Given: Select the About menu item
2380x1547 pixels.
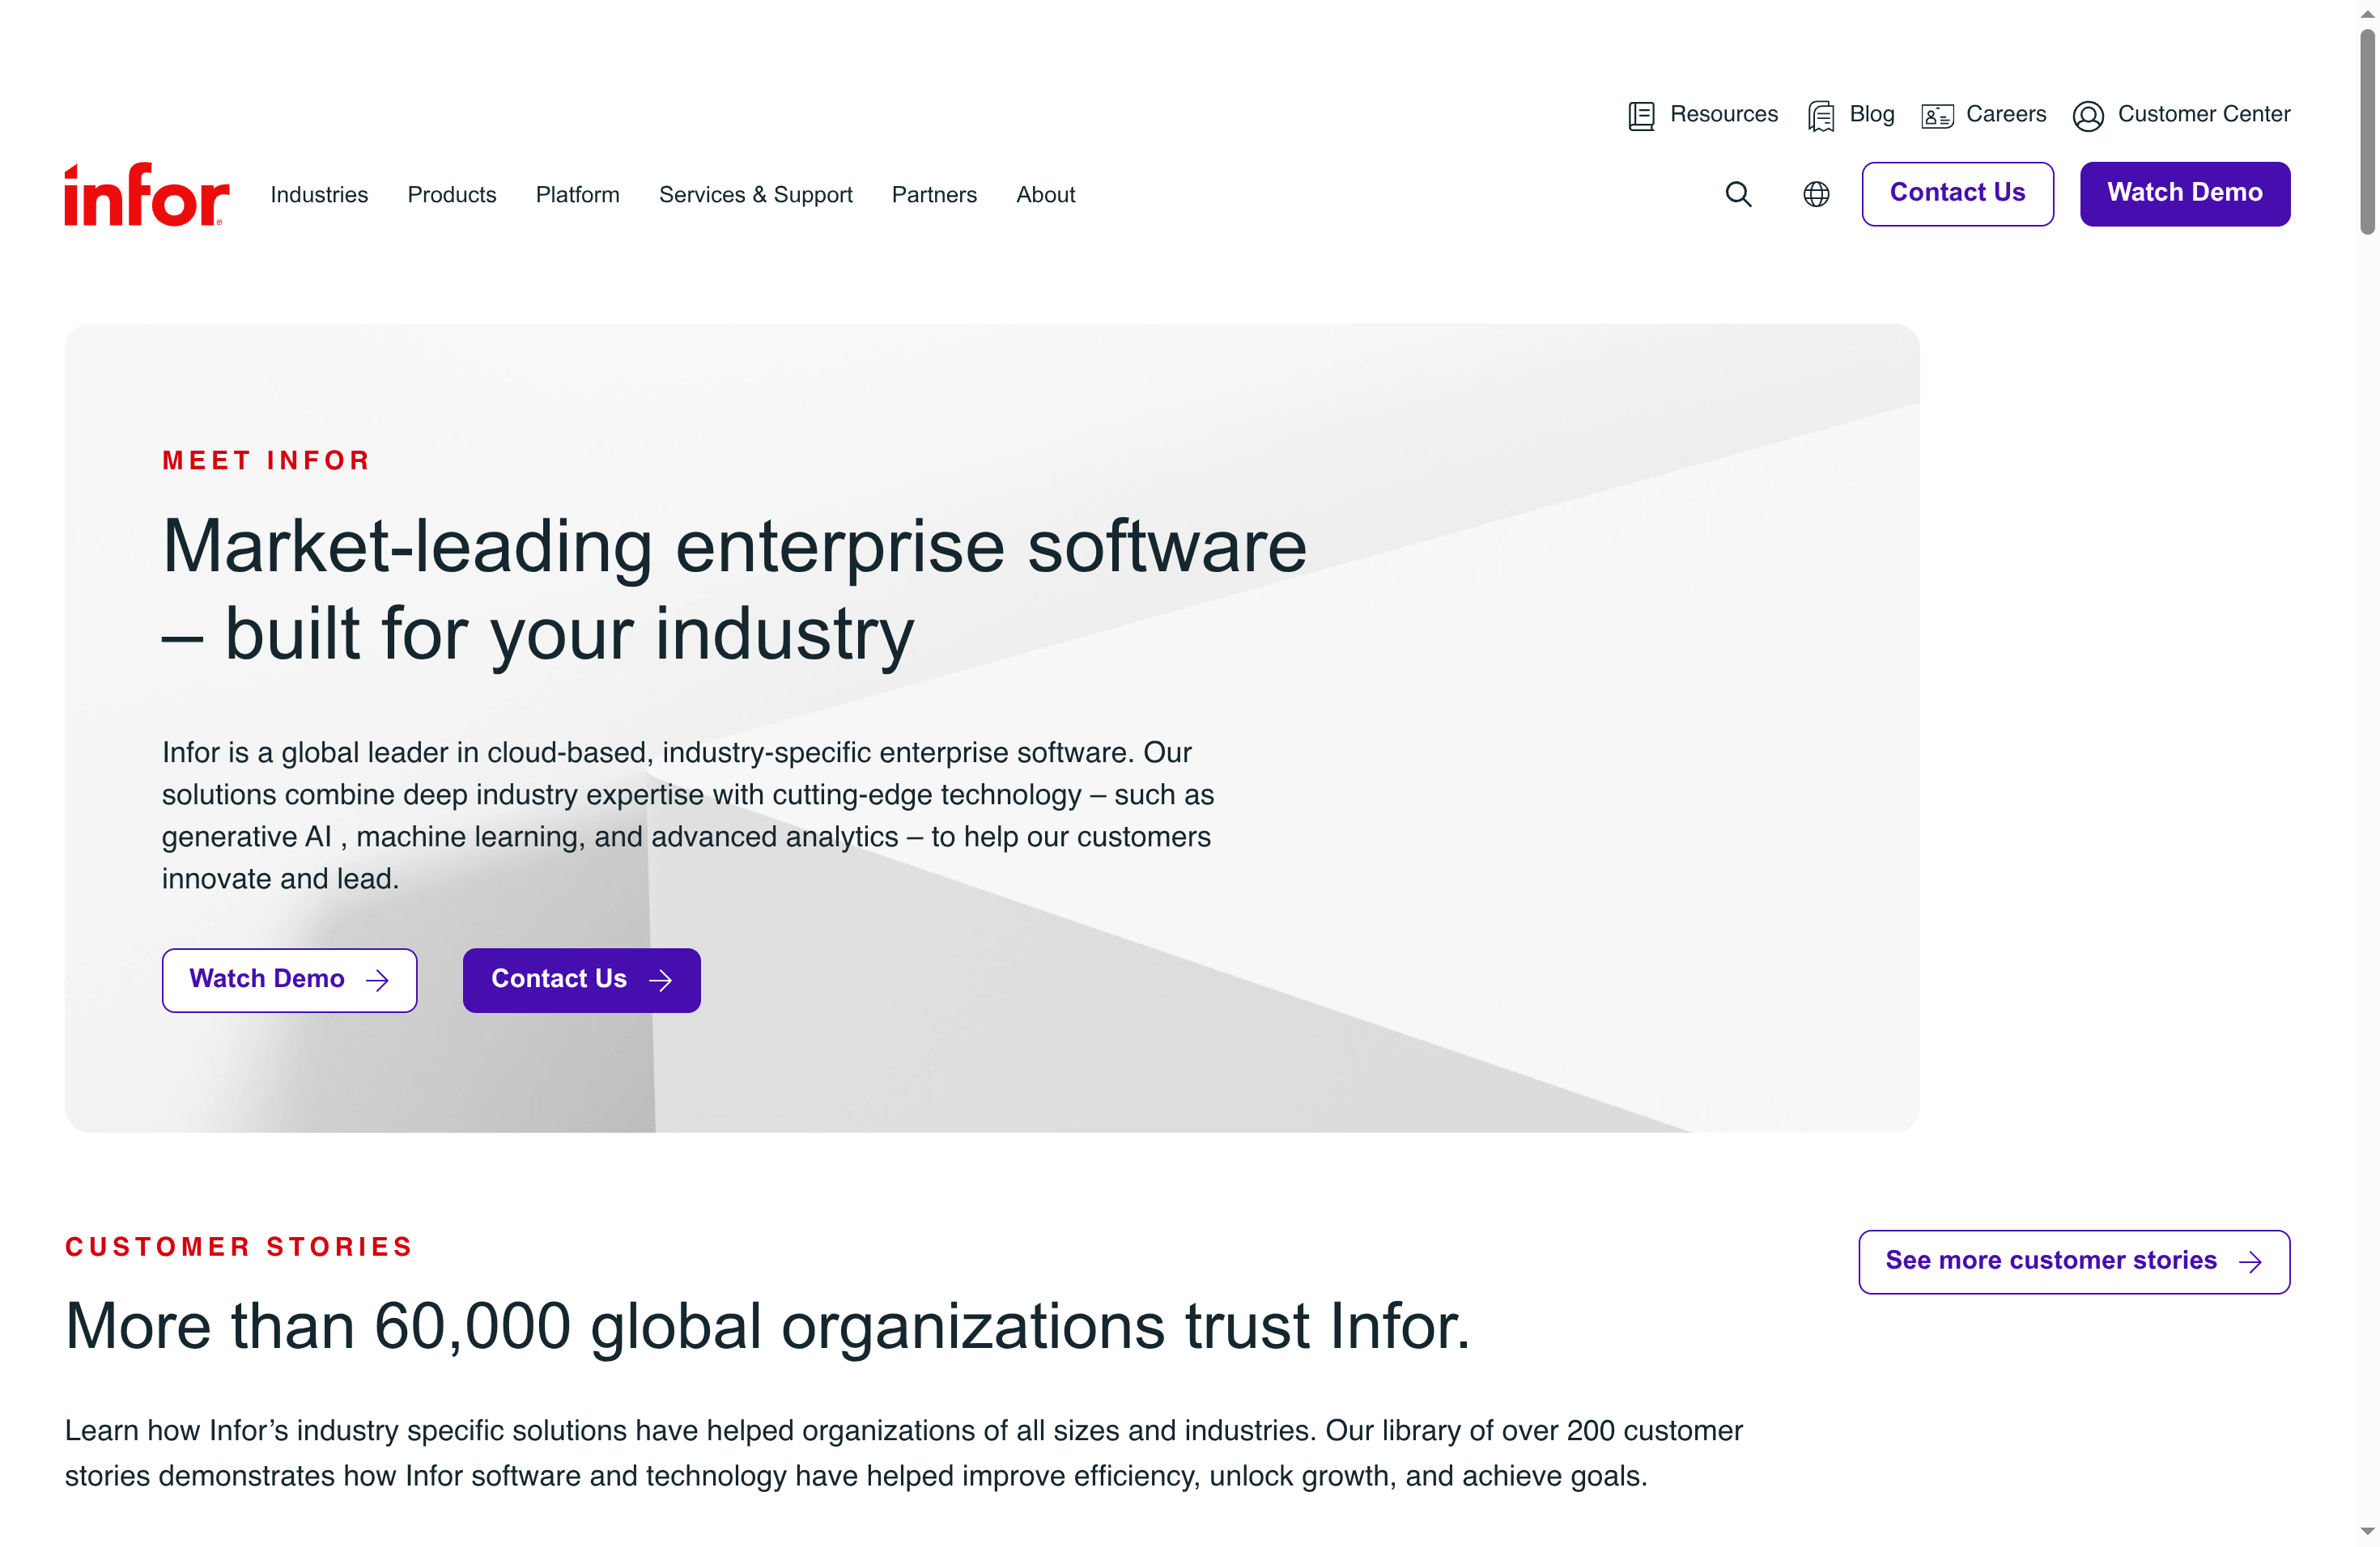Looking at the screenshot, I should pos(1045,195).
